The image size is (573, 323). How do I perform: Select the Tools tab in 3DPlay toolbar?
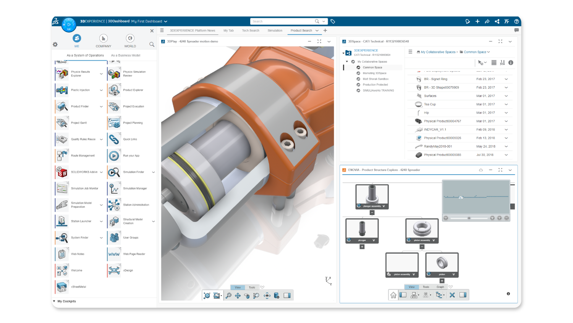tap(252, 287)
